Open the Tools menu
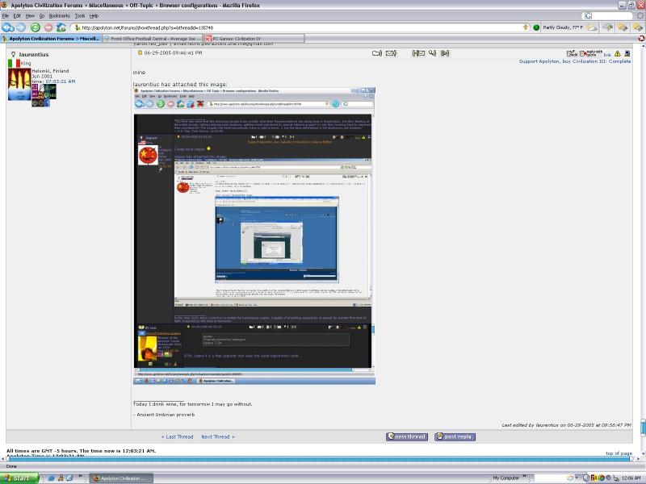 [80, 15]
